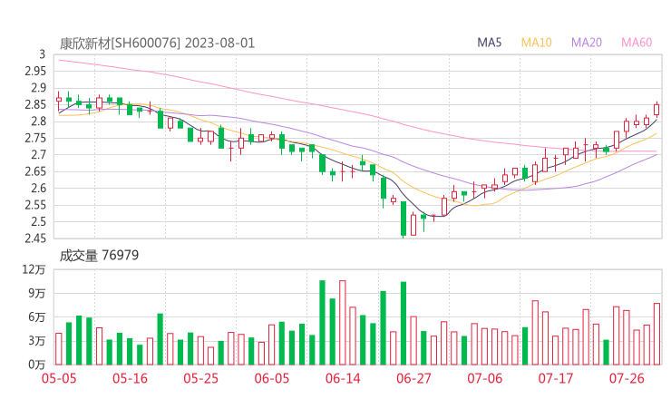Screen dimensions: 671x399
Task: Click the 07-26 date axis label
Action: click(627, 378)
